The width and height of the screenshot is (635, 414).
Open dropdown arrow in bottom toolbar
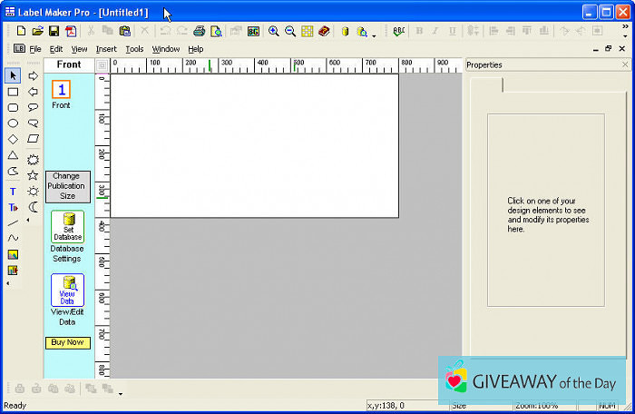click(121, 393)
